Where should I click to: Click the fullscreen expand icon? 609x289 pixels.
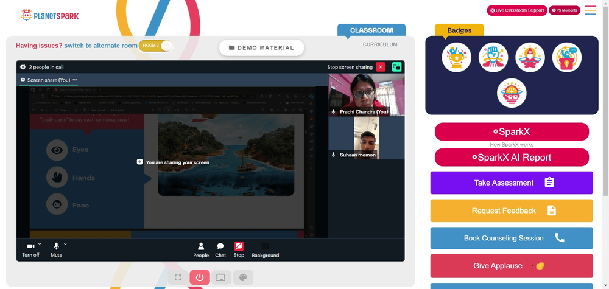(178, 277)
